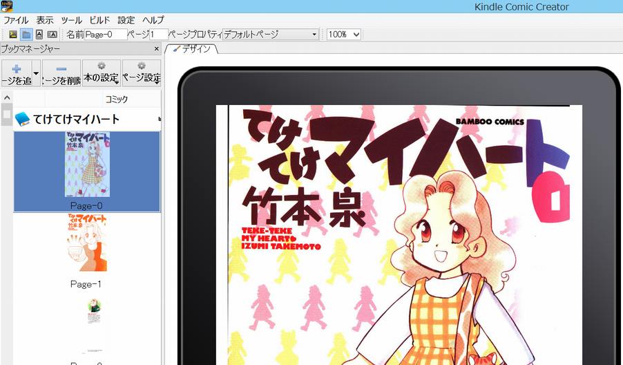
Task: Edit the 名前 field containing Page-0
Action: tap(106, 35)
